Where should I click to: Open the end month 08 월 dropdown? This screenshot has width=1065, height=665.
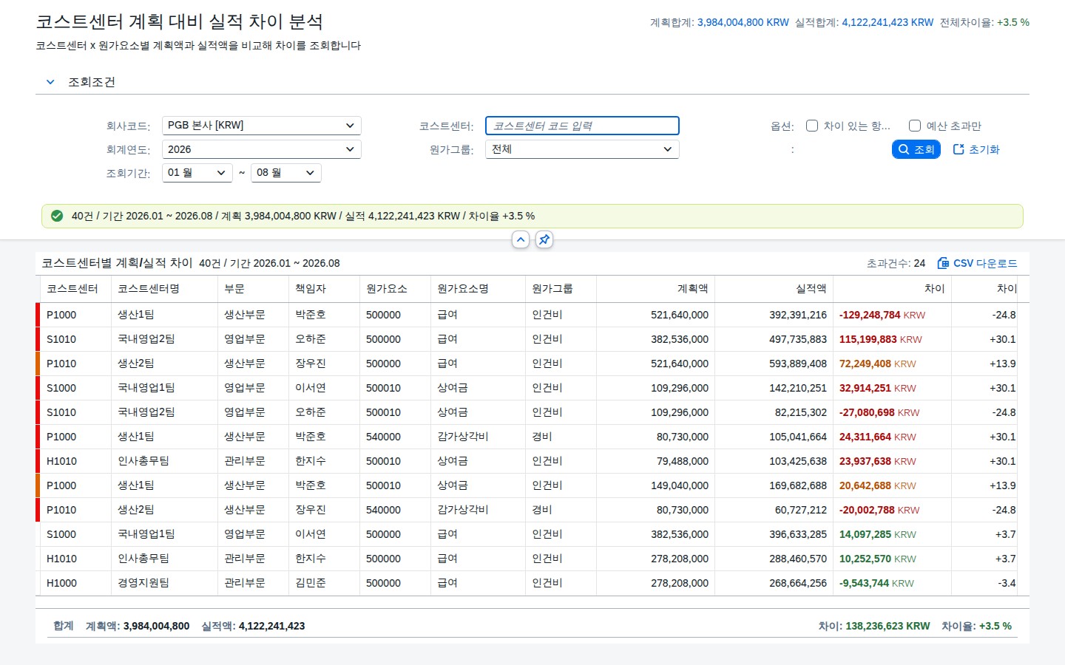coord(285,173)
